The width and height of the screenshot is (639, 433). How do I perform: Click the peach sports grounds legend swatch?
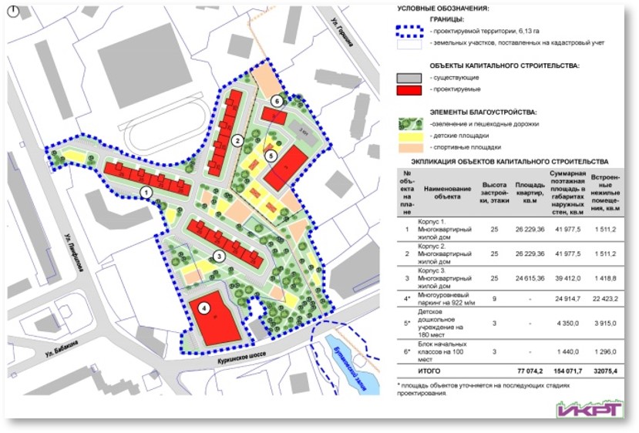[x=411, y=147]
